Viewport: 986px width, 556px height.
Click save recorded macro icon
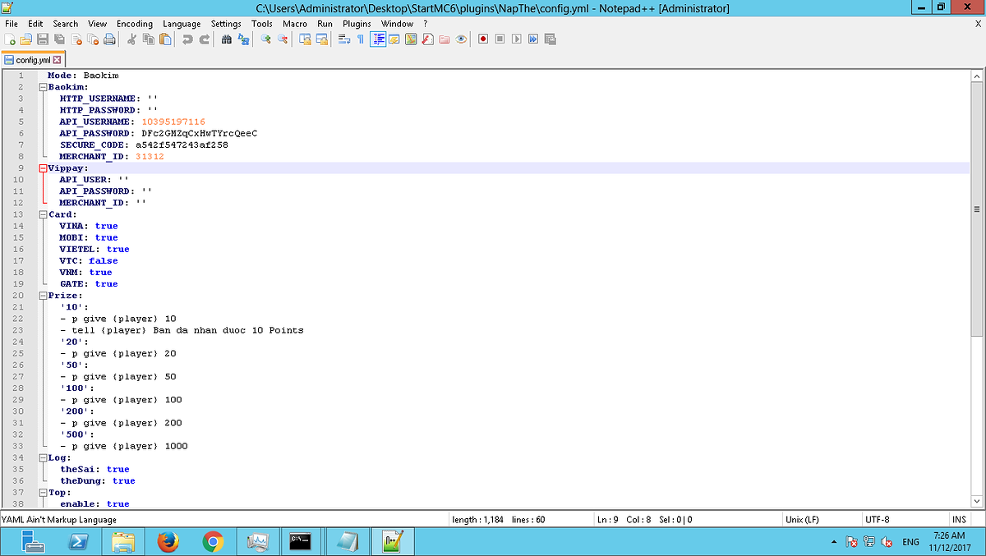pyautogui.click(x=550, y=39)
